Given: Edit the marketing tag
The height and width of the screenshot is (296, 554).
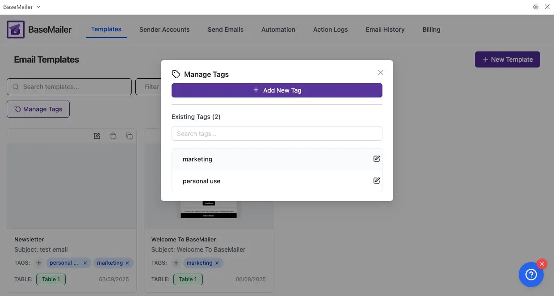Looking at the screenshot, I should click(x=377, y=158).
